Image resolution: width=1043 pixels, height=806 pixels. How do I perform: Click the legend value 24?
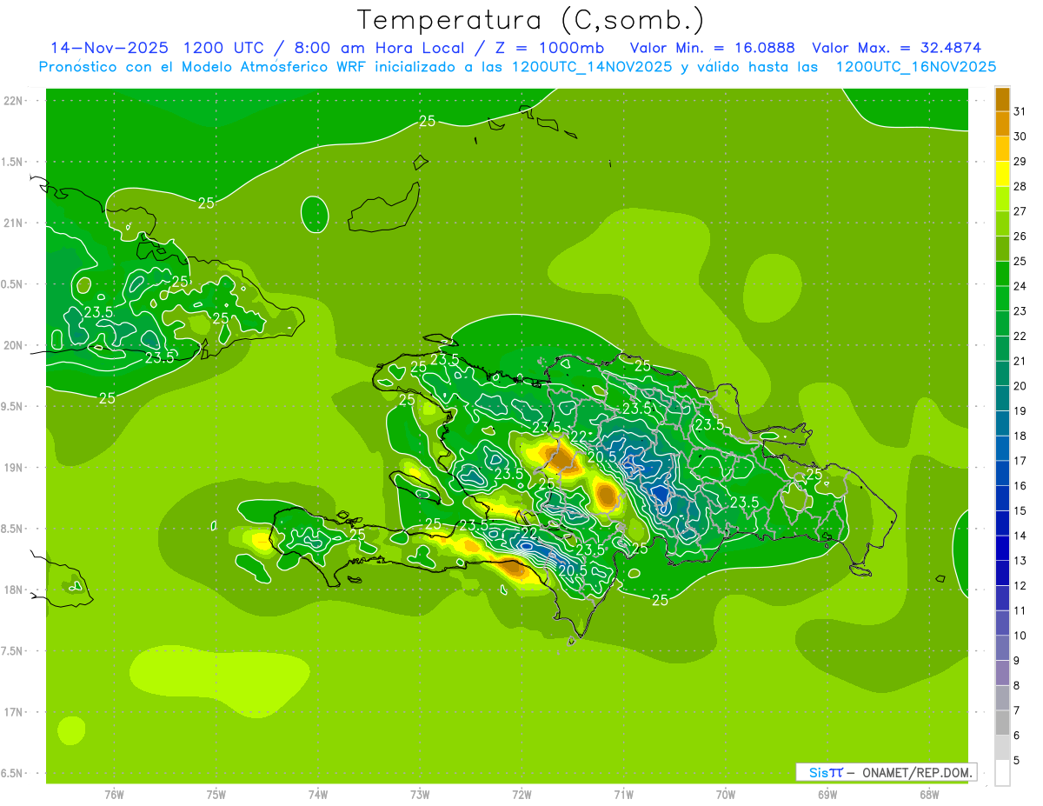pyautogui.click(x=1020, y=286)
